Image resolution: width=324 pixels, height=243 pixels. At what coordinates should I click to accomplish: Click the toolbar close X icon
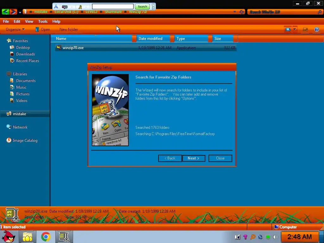[x=153, y=8]
